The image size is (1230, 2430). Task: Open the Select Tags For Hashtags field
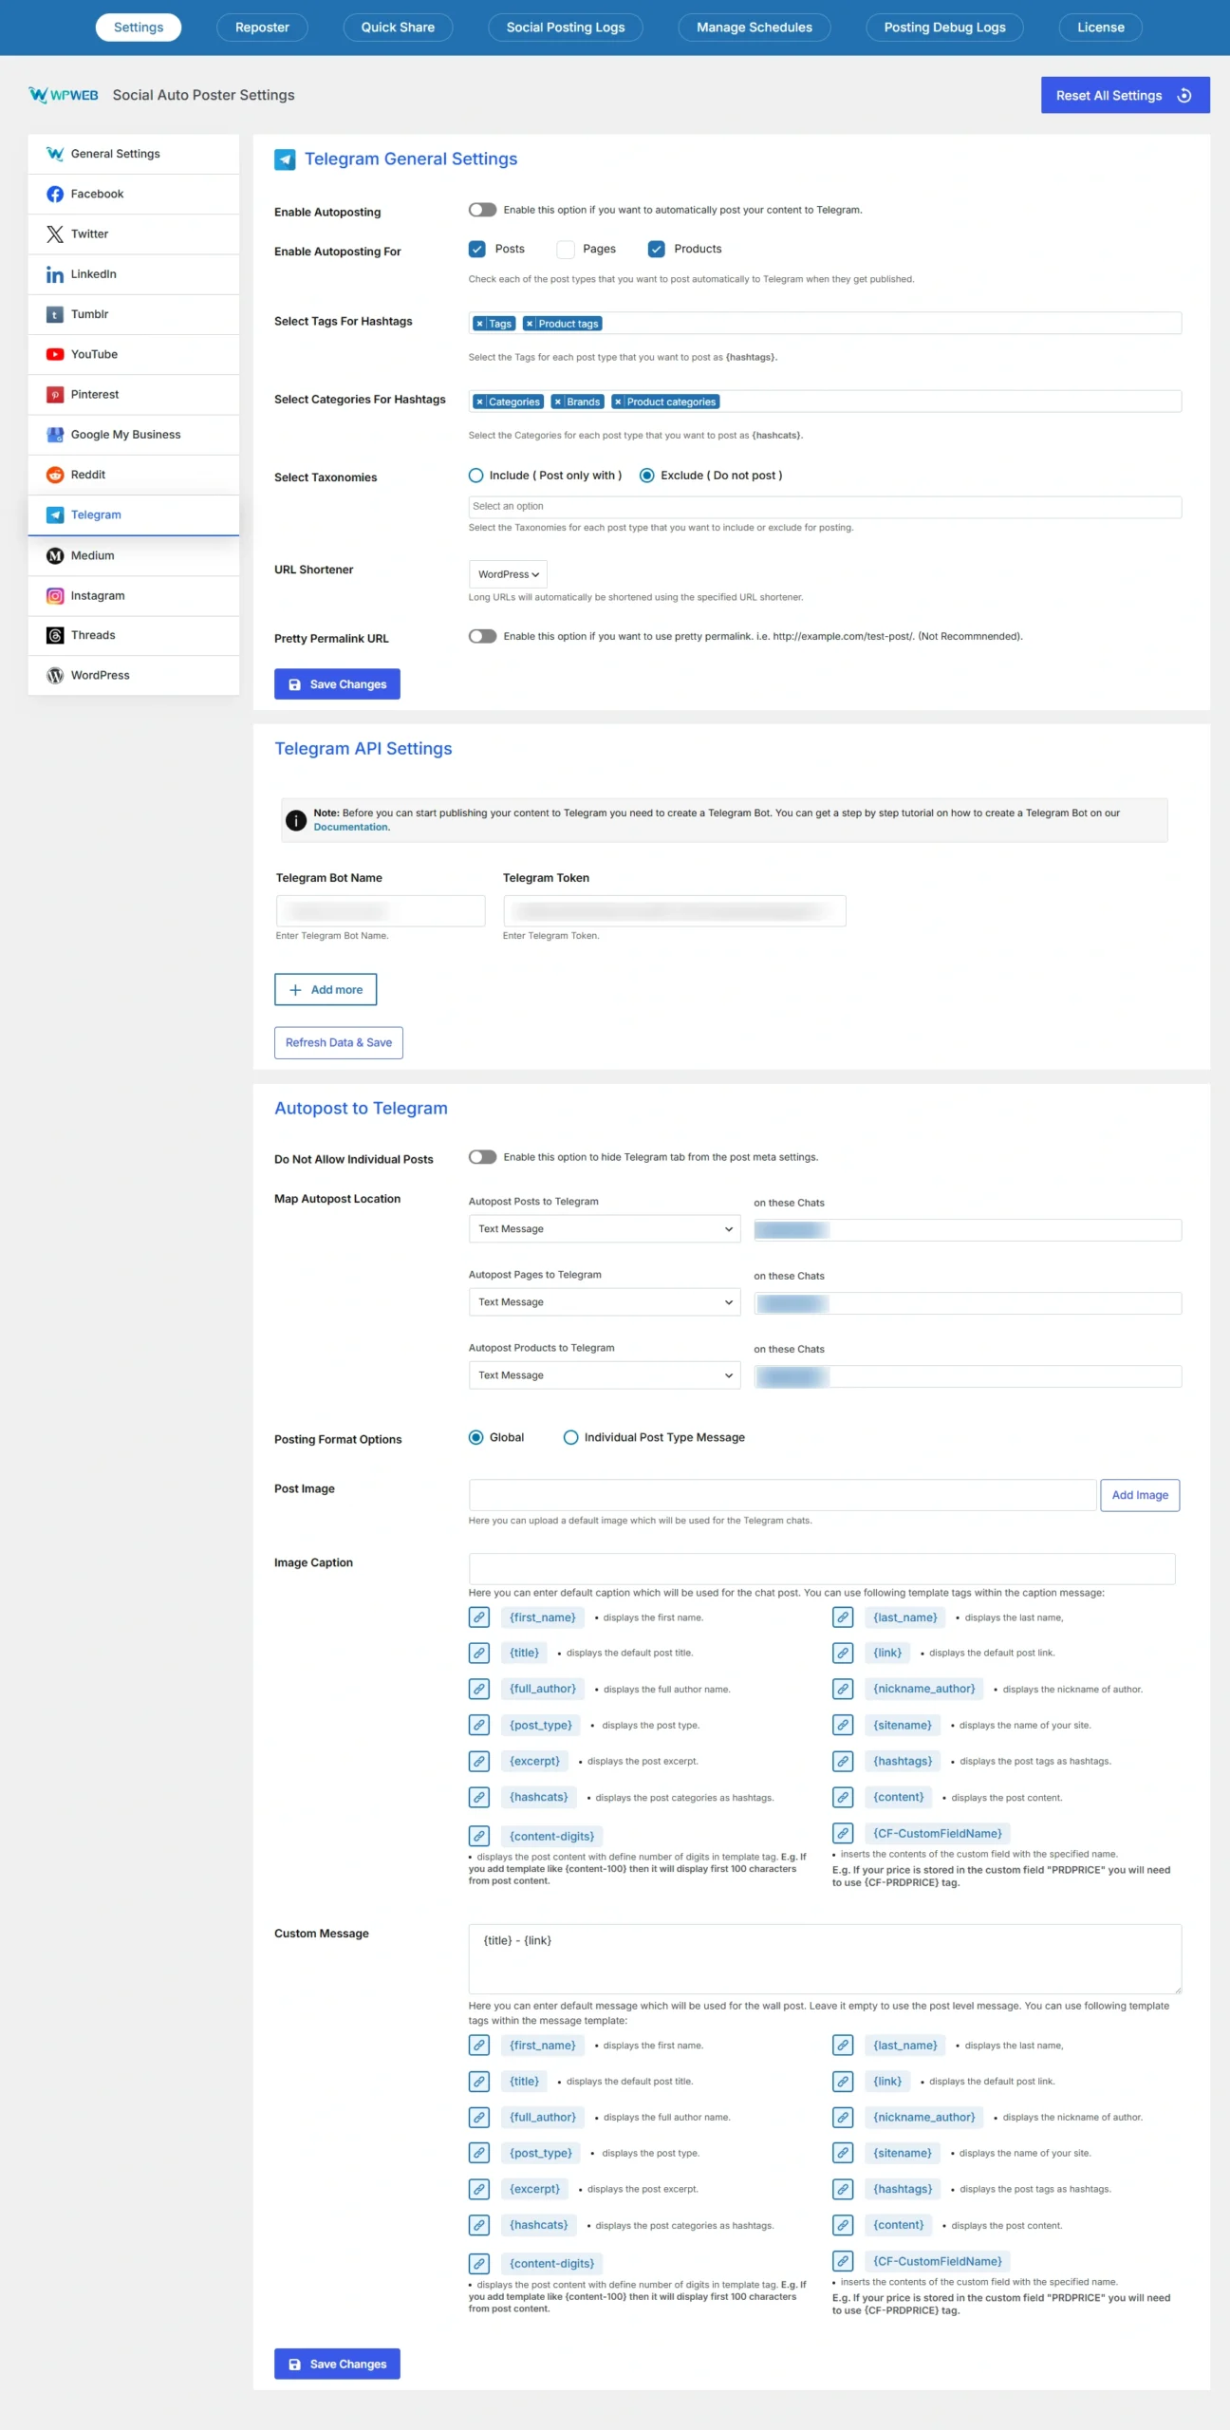click(825, 324)
